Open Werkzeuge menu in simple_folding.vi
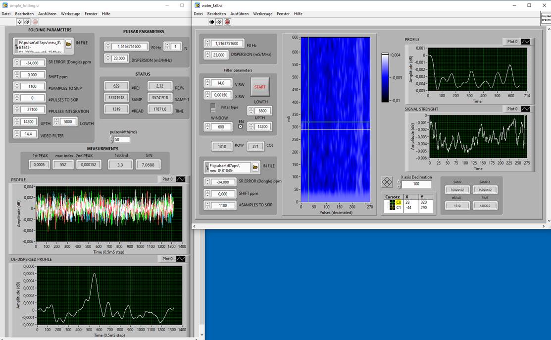 click(x=71, y=14)
